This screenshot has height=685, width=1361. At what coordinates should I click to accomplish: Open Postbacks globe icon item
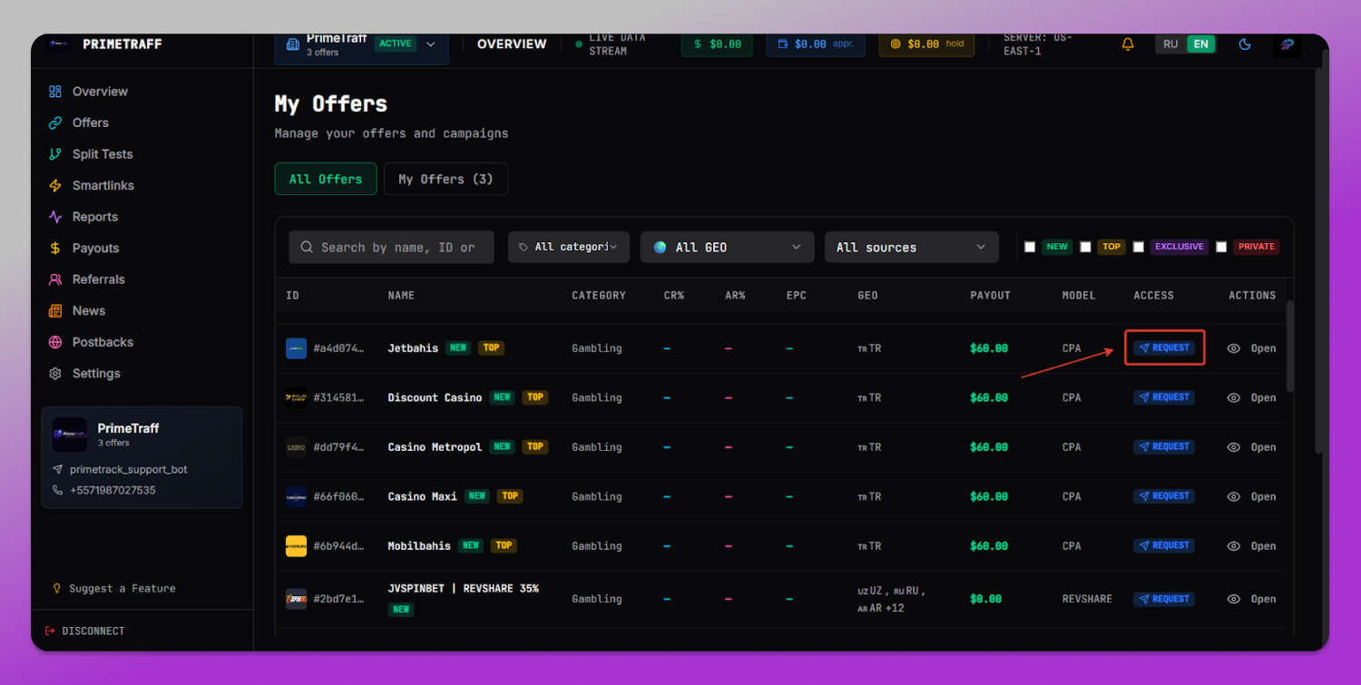[x=91, y=342]
